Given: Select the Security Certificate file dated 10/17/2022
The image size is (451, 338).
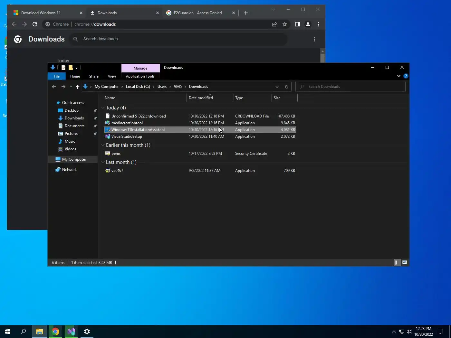Looking at the screenshot, I should coord(200,154).
